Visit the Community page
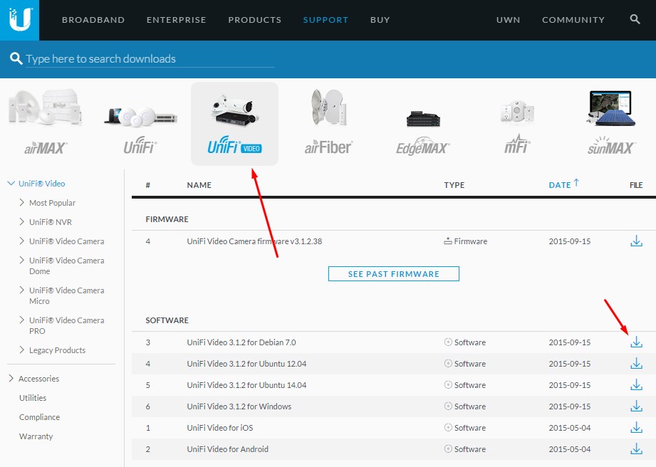Image resolution: width=656 pixels, height=467 pixels. 573,20
